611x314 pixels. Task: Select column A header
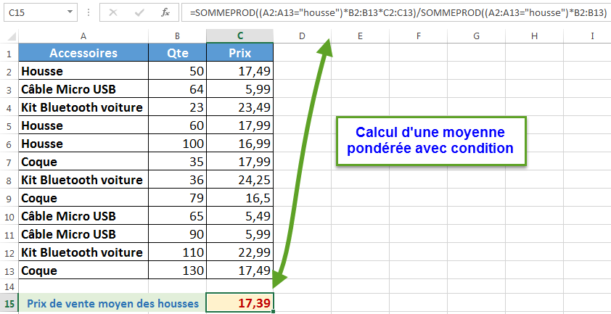(x=83, y=36)
